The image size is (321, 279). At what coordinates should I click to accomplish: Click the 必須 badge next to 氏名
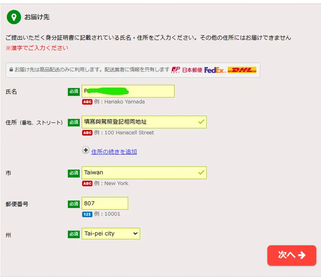click(x=74, y=91)
